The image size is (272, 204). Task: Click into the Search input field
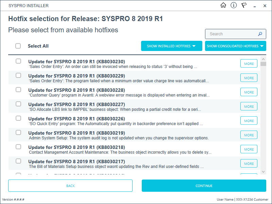click(231, 34)
